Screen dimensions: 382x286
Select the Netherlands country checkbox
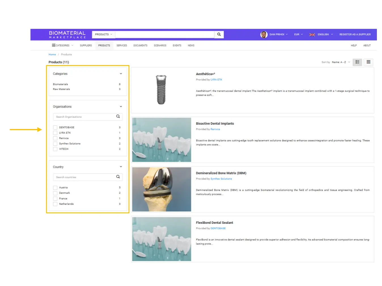(x=55, y=204)
